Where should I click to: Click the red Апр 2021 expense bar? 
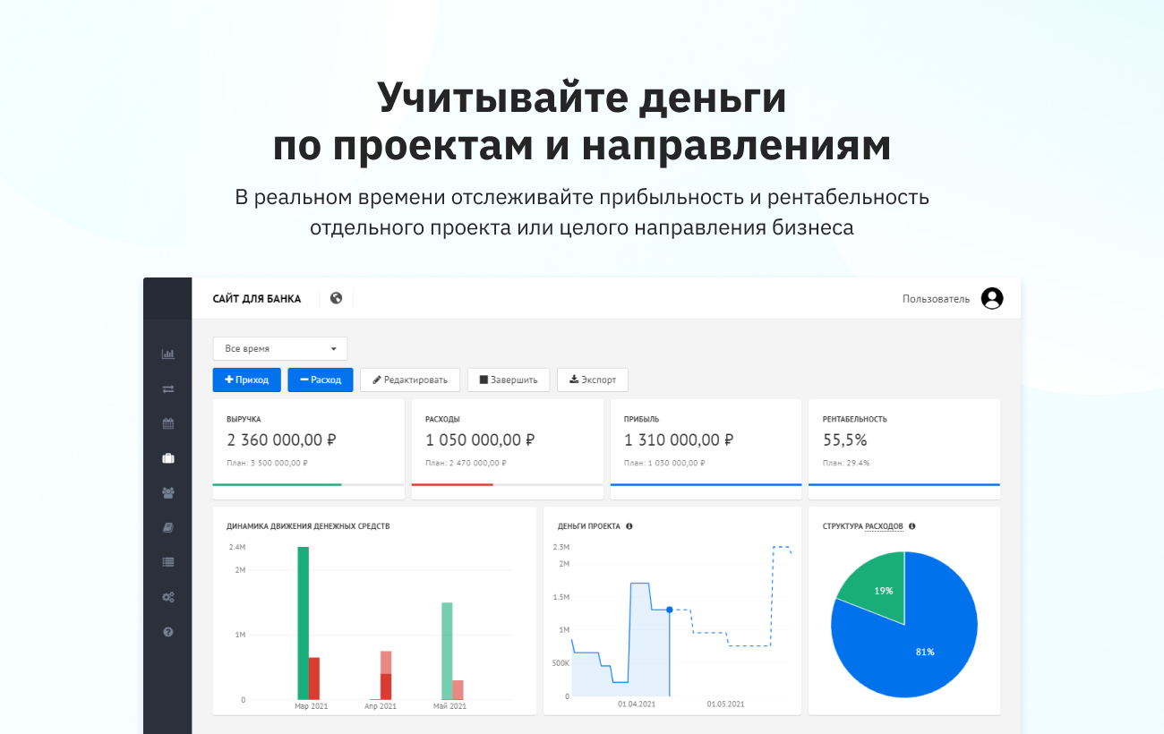tap(386, 687)
